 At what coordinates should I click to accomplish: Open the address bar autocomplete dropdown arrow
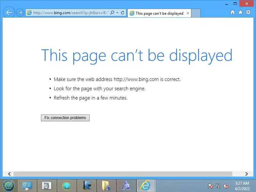pos(117,12)
